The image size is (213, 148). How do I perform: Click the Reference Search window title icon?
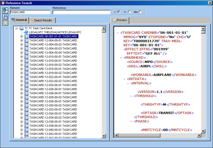click(x=3, y=3)
